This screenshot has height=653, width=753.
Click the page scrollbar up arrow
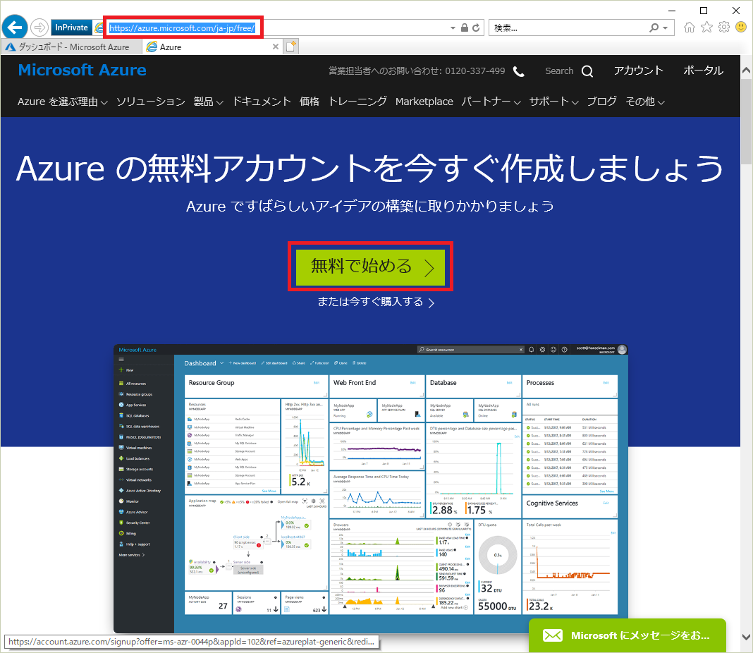coord(746,70)
